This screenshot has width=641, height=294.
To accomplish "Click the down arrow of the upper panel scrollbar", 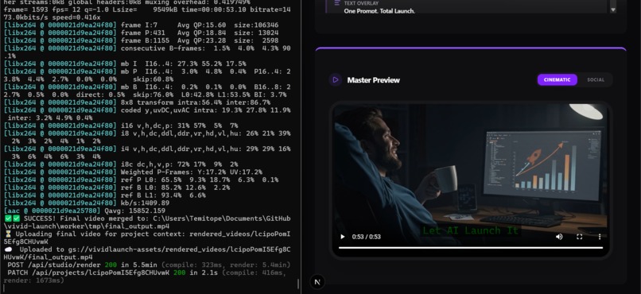I will click(x=613, y=10).
